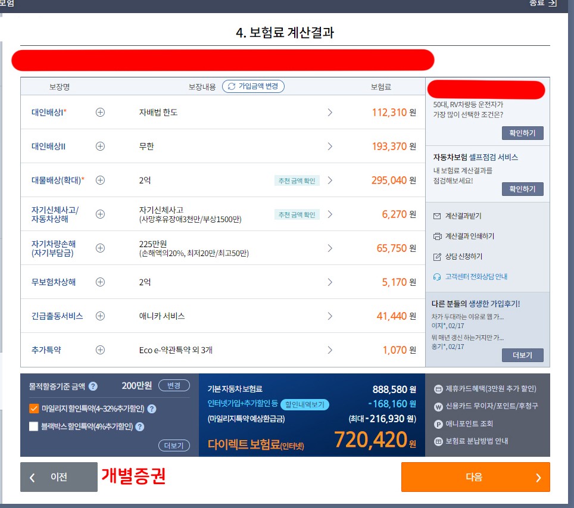Open 할인내역보기 badge
Viewport: 574px width, 508px height.
pos(305,404)
